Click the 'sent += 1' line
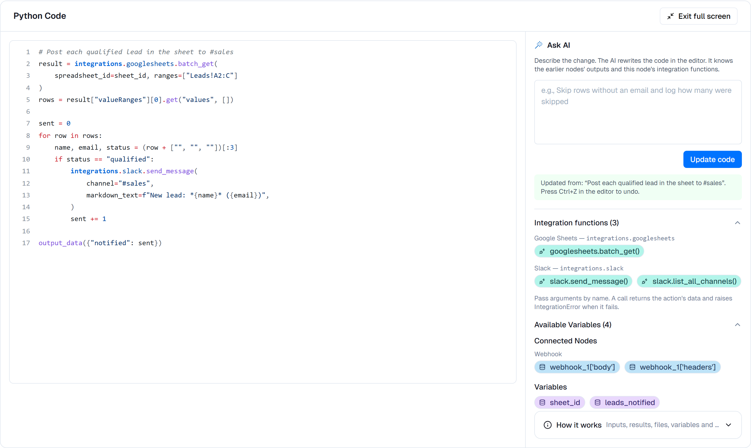751x448 pixels. click(x=88, y=219)
